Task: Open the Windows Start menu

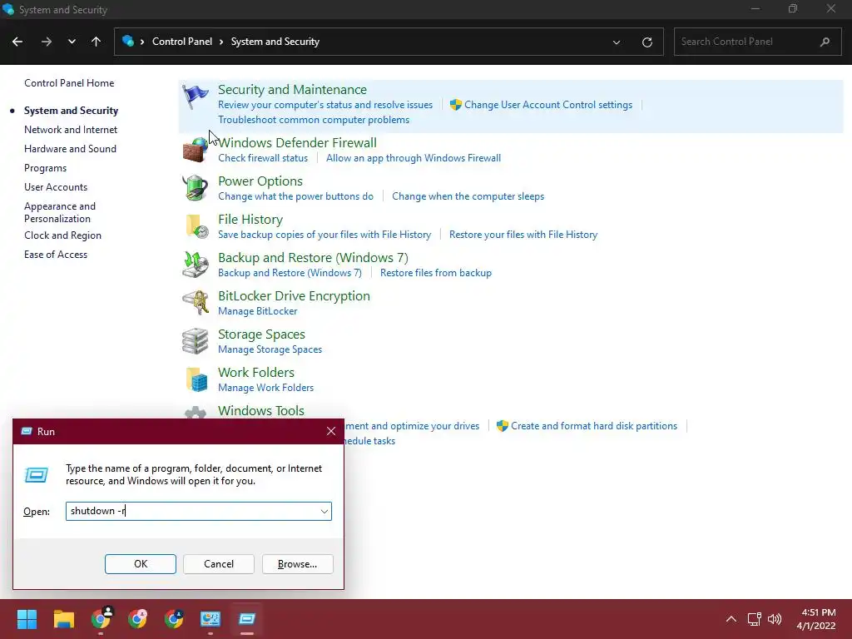Action: (27, 619)
